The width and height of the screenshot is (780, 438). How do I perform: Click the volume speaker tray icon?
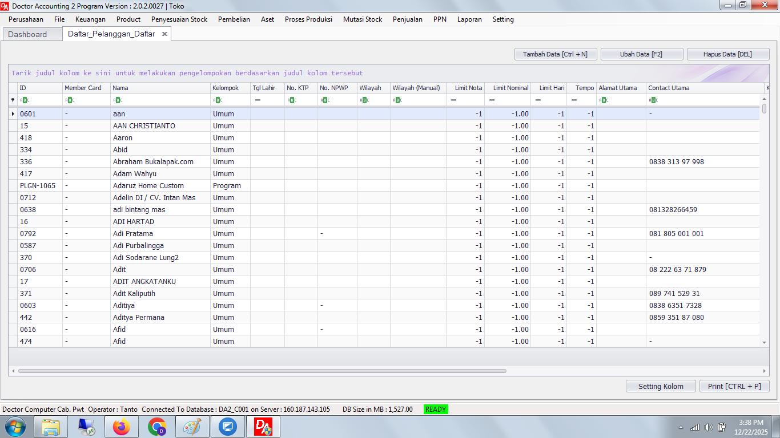point(708,427)
